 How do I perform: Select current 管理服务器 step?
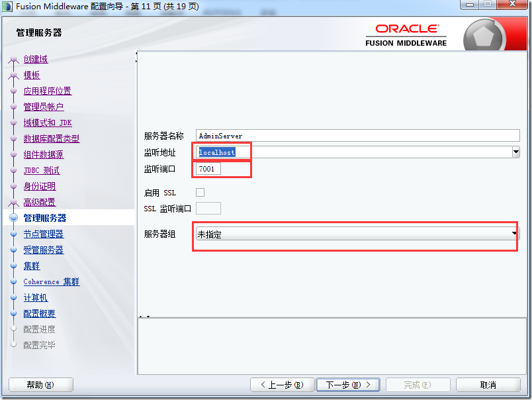(x=45, y=218)
